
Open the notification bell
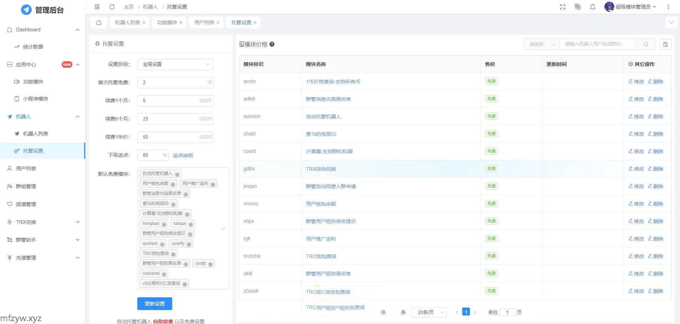pyautogui.click(x=593, y=7)
